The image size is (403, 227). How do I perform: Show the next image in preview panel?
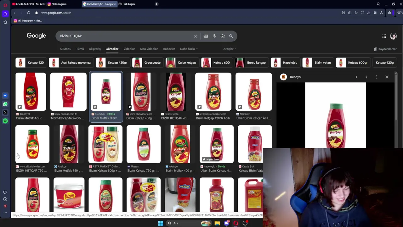(366, 77)
